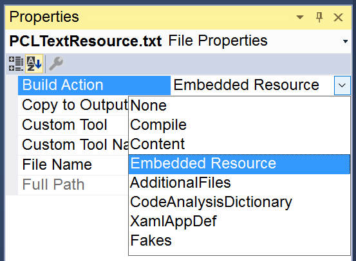Switch to Categorized view icon
Viewport: 356px width, 261px height.
16,64
